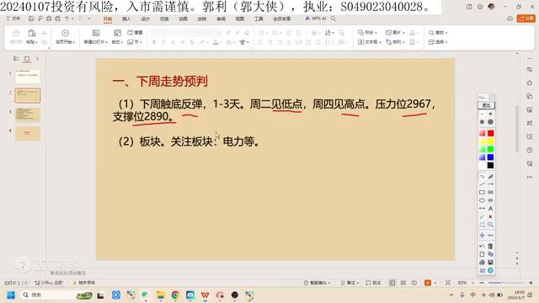Click the orange Share button
This screenshot has width=539, height=303.
click(x=526, y=19)
